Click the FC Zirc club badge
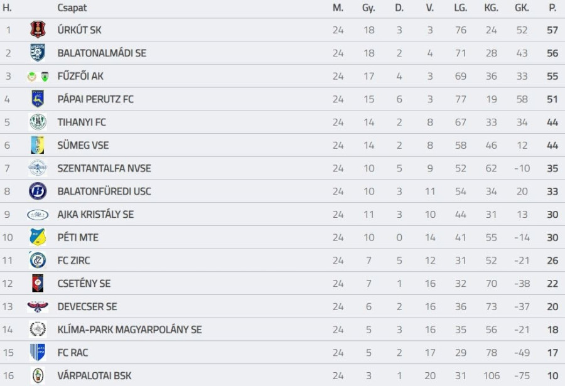 click(x=38, y=260)
